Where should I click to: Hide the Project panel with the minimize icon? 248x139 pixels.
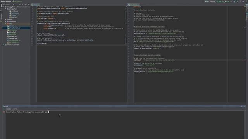[x=29, y=5]
